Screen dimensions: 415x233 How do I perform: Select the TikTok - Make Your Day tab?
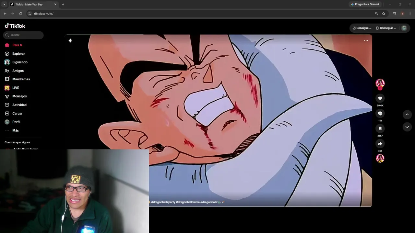tap(33, 4)
